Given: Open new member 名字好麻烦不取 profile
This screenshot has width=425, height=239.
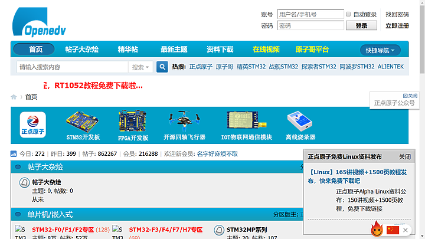Looking at the screenshot, I should tap(217, 154).
